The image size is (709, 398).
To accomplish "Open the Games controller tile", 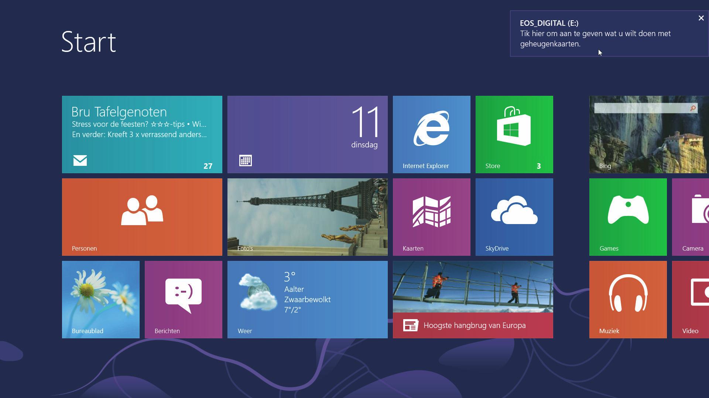I will tap(628, 217).
